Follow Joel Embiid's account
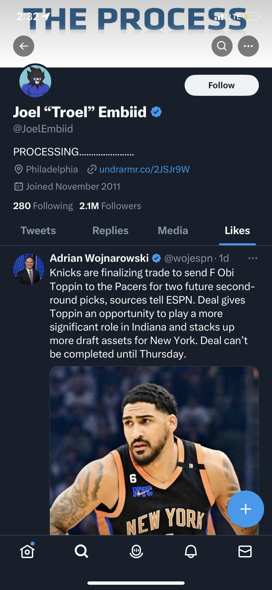The width and height of the screenshot is (272, 590). click(221, 85)
